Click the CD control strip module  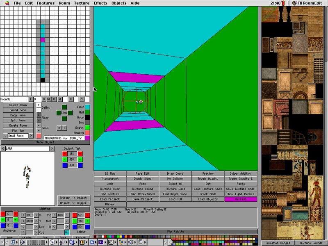coord(52,242)
